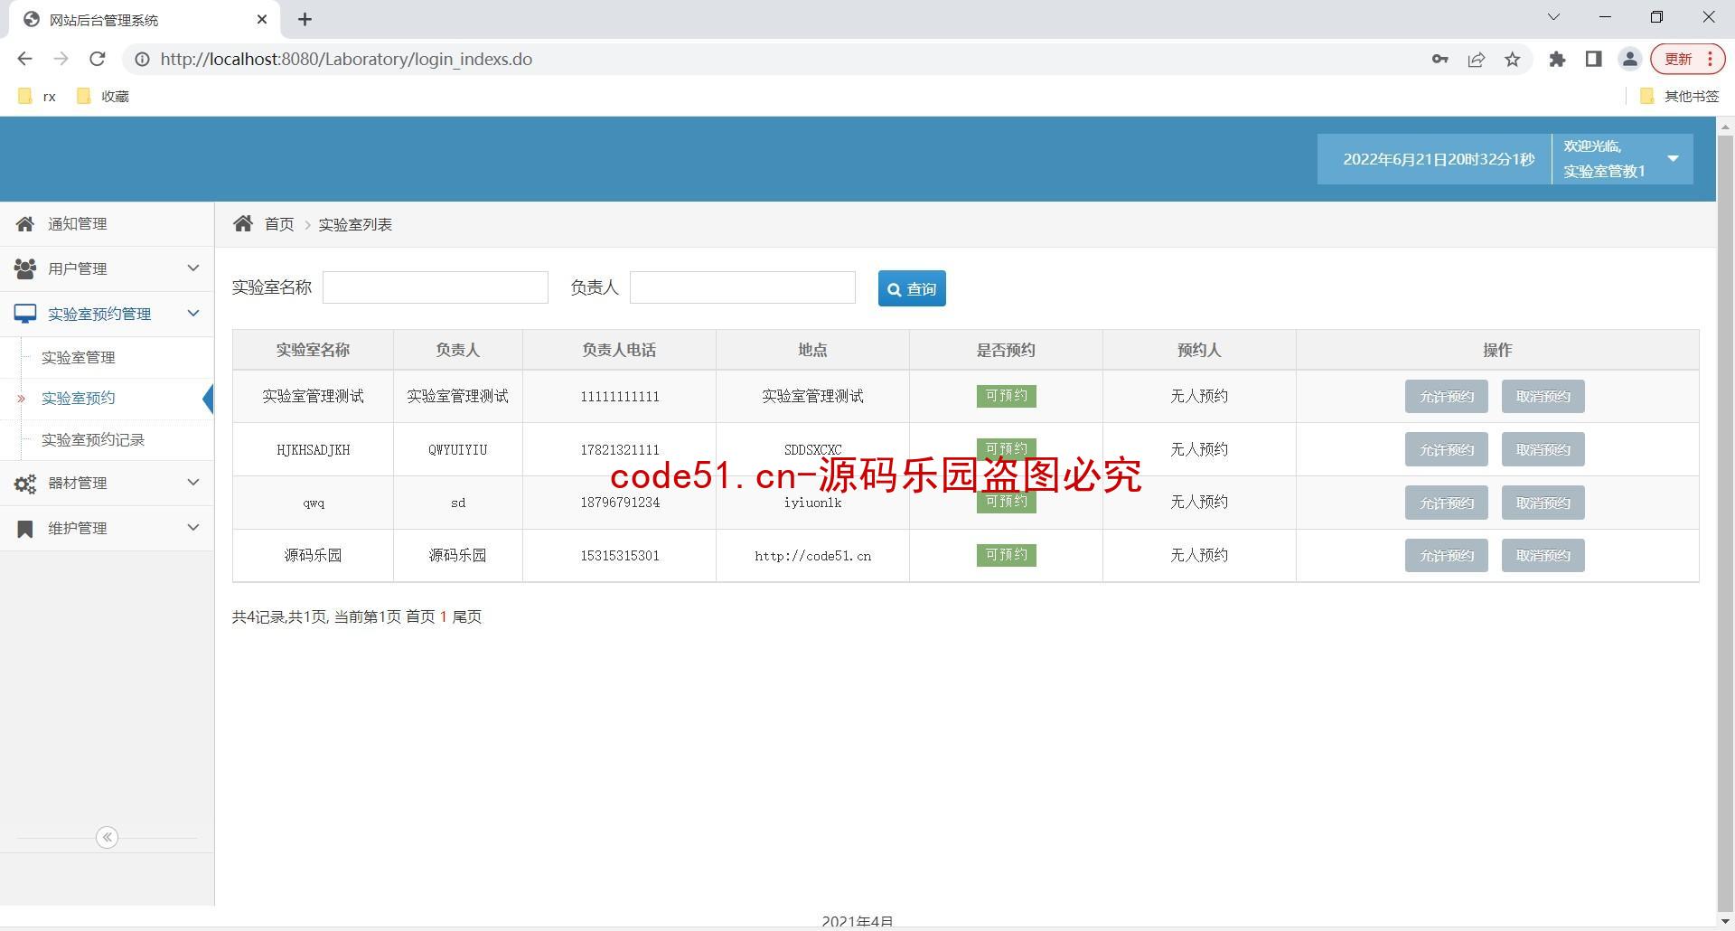The width and height of the screenshot is (1735, 931).
Task: Open the tab search chevron in title bar
Action: coord(1553,17)
